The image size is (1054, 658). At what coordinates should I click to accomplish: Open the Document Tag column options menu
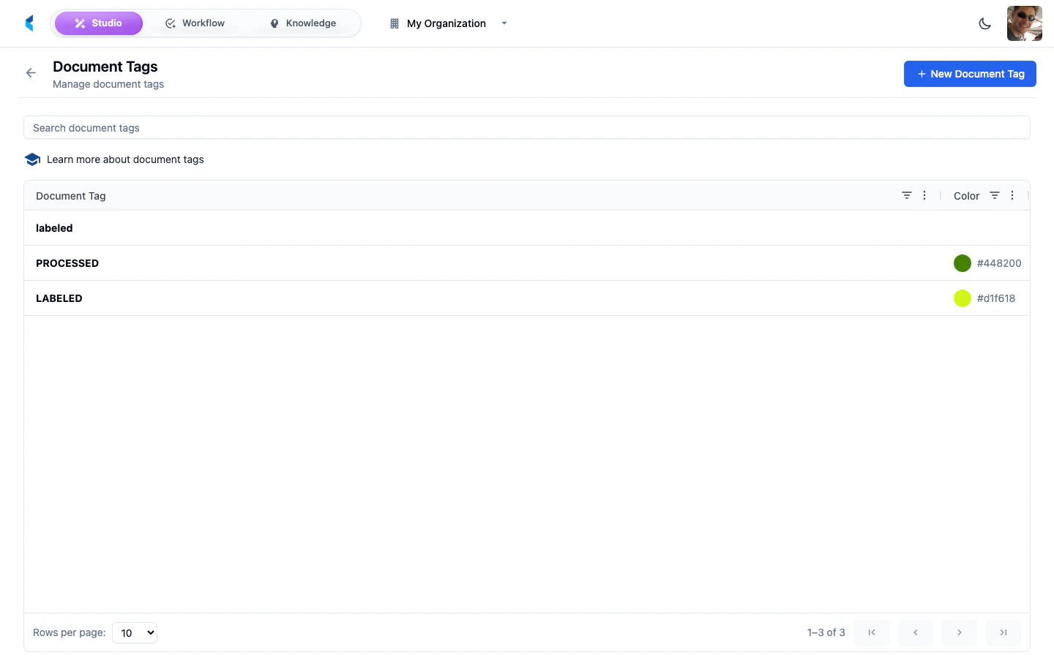(924, 195)
